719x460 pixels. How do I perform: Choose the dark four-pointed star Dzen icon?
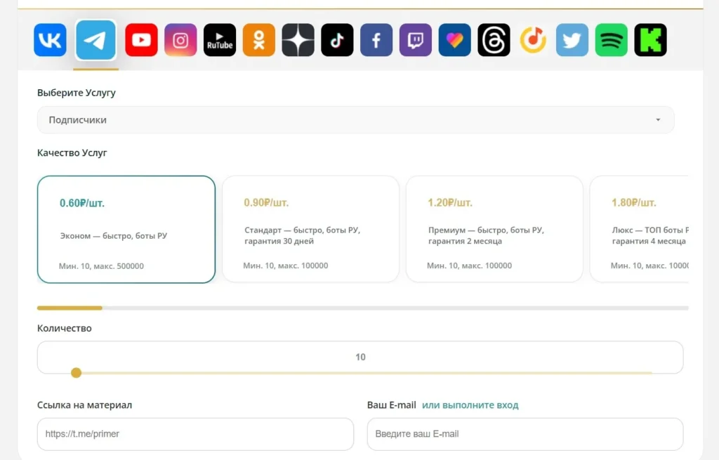(x=298, y=40)
